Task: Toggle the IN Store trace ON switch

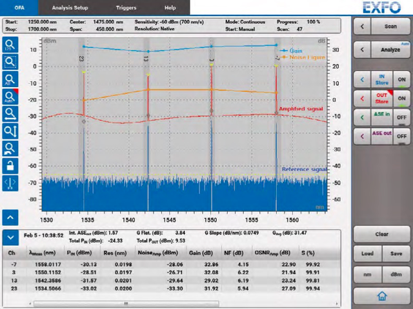Action: pos(401,81)
